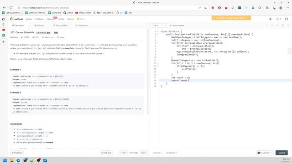292x164 pixels.
Task: Reset code to default icon
Action: click(272, 26)
